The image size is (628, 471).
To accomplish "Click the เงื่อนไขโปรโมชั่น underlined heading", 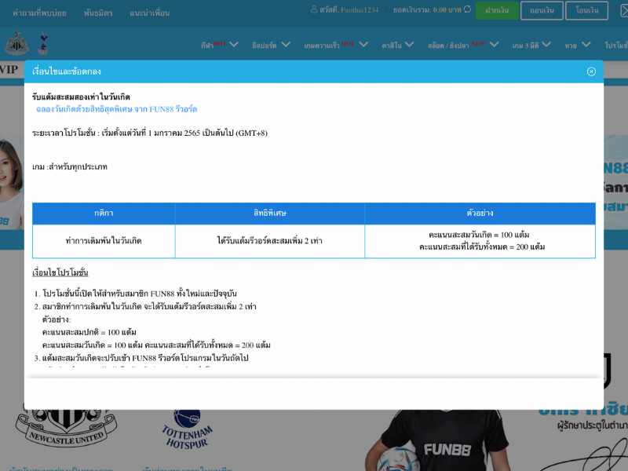I will tap(60, 272).
